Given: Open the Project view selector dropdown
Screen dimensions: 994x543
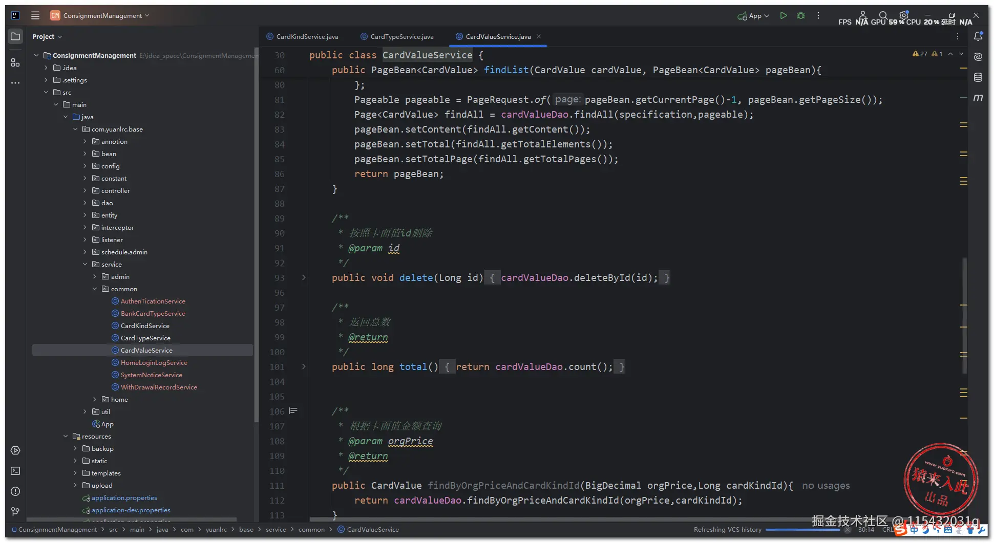Looking at the screenshot, I should coord(47,36).
